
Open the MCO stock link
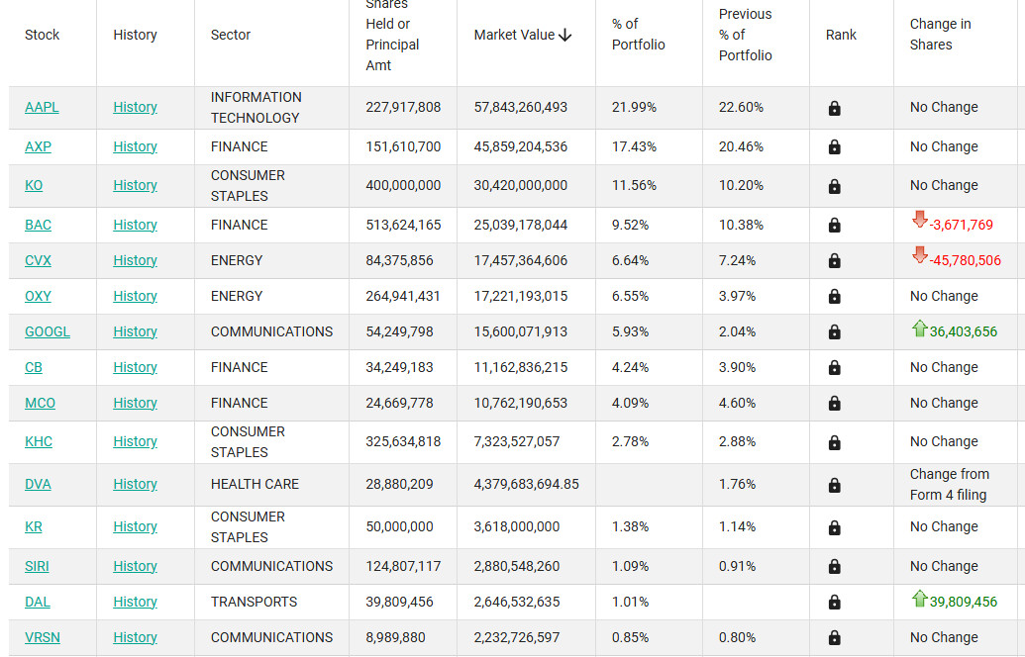40,403
